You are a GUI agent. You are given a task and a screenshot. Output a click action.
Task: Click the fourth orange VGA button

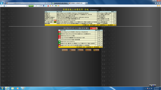point(88,50)
